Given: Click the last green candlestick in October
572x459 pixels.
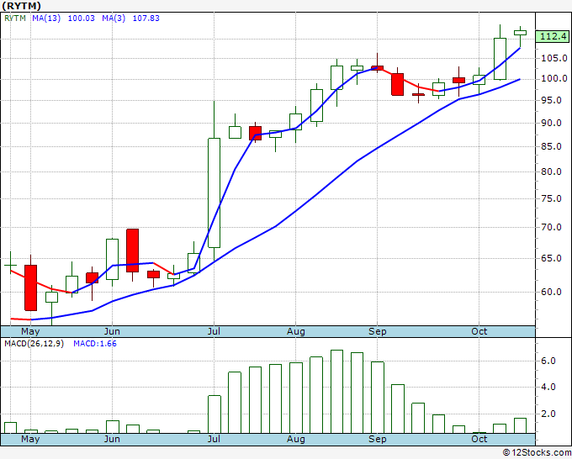Looking at the screenshot, I should pyautogui.click(x=520, y=33).
